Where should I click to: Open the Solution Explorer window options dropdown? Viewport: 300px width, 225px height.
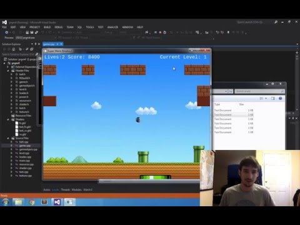click(32, 44)
